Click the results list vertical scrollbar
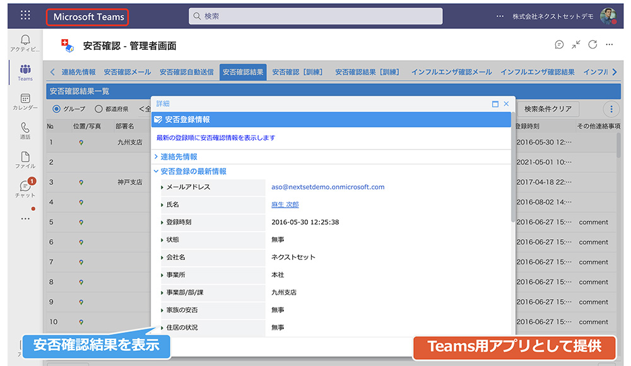This screenshot has height=366, width=631. coord(618,145)
